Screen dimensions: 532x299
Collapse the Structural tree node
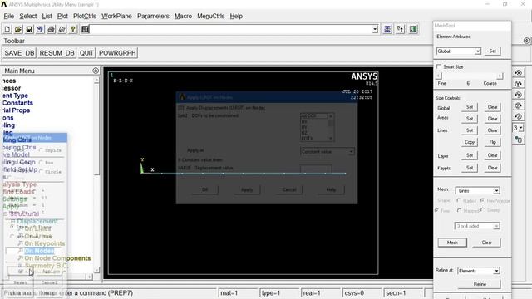click(x=6, y=214)
